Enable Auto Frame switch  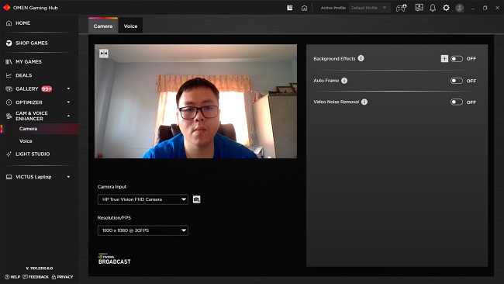click(x=457, y=81)
